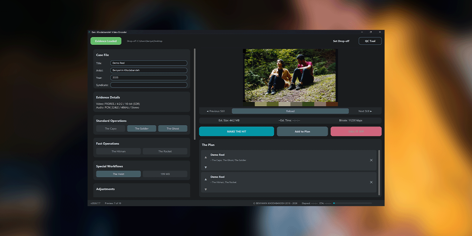
Task: Click the v2026.7.7 version label
Action: (x=96, y=203)
